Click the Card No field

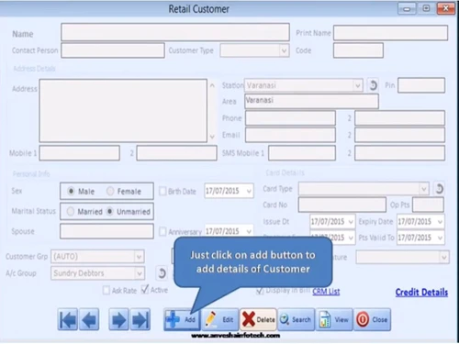(342, 205)
